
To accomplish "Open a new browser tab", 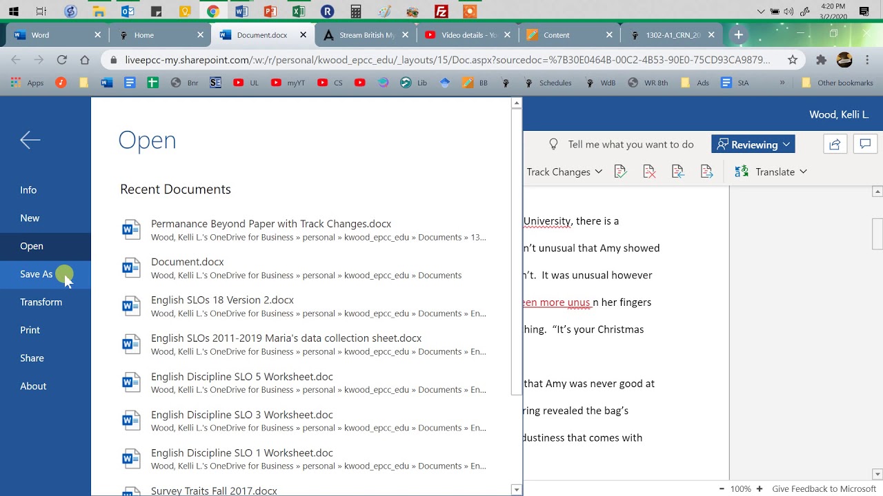I will (x=738, y=34).
